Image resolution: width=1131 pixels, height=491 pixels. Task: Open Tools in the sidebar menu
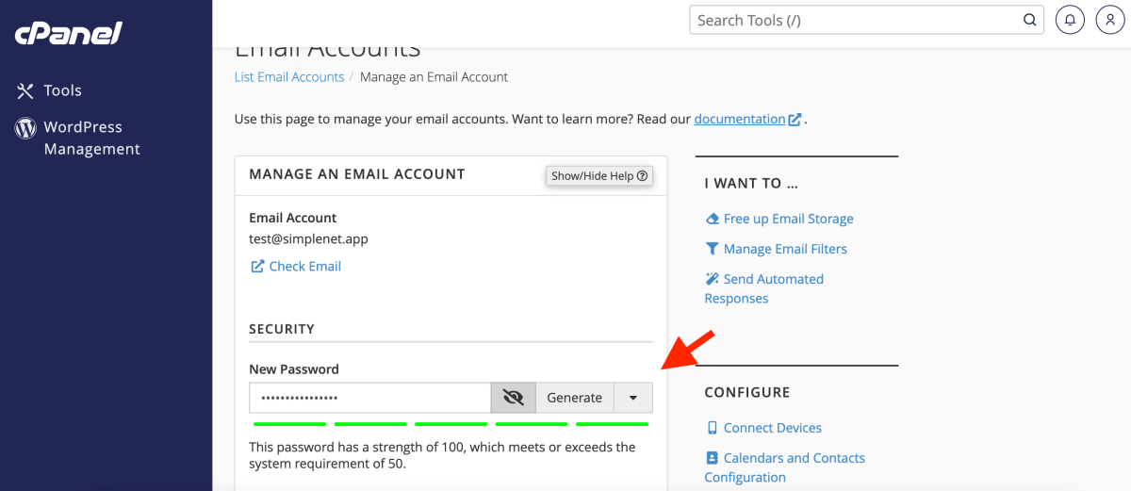point(62,90)
